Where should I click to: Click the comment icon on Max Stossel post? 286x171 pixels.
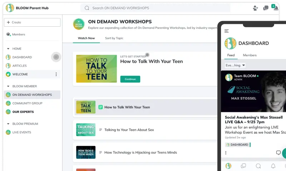click(x=278, y=153)
